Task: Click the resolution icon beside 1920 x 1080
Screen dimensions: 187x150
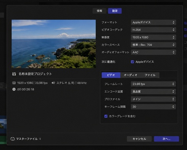Action: tap(14, 83)
